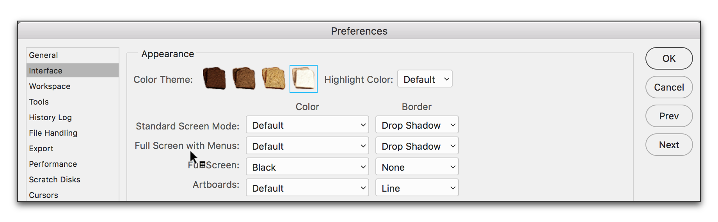Pick the light tan toast color theme

pyautogui.click(x=274, y=79)
